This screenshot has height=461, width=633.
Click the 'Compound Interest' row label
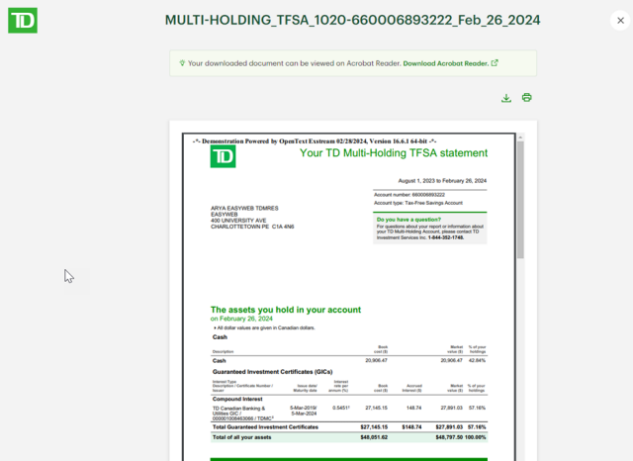click(237, 399)
